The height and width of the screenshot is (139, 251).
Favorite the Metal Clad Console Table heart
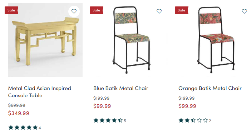(x=74, y=11)
